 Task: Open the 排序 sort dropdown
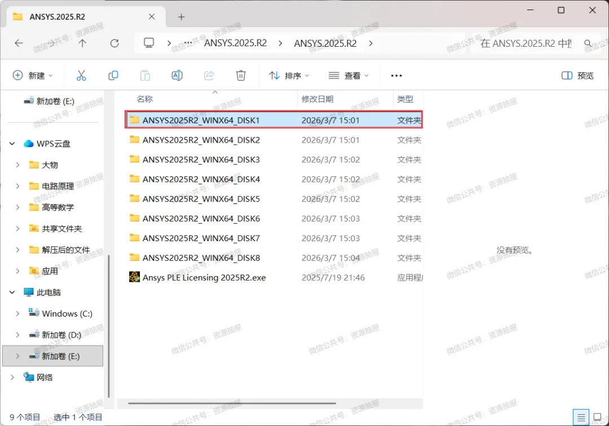pos(289,76)
